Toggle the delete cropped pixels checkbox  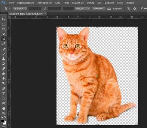coord(142,8)
